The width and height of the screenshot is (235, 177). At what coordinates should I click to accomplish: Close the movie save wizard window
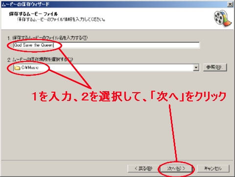click(230, 4)
